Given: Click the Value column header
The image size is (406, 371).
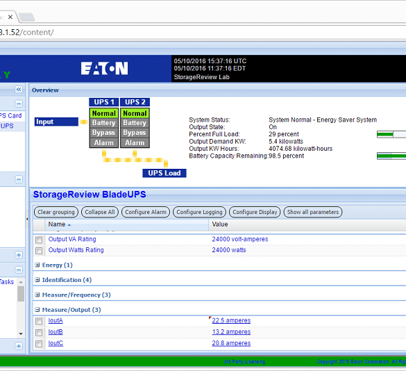Looking at the screenshot, I should [x=307, y=224].
